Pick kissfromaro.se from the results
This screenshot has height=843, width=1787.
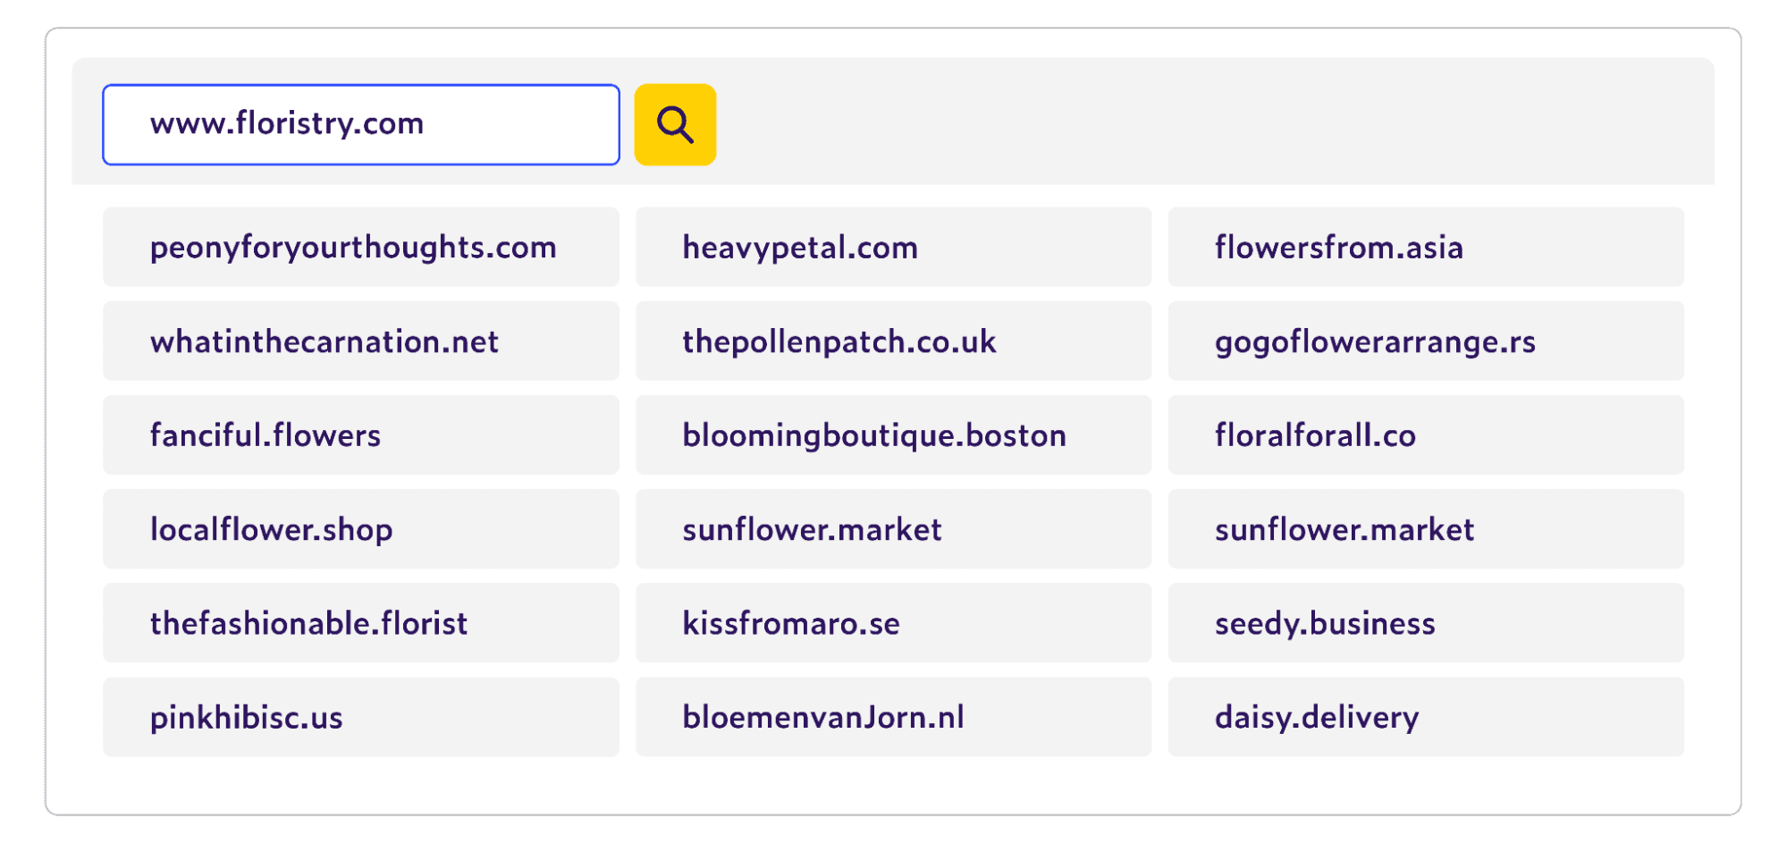tap(893, 622)
